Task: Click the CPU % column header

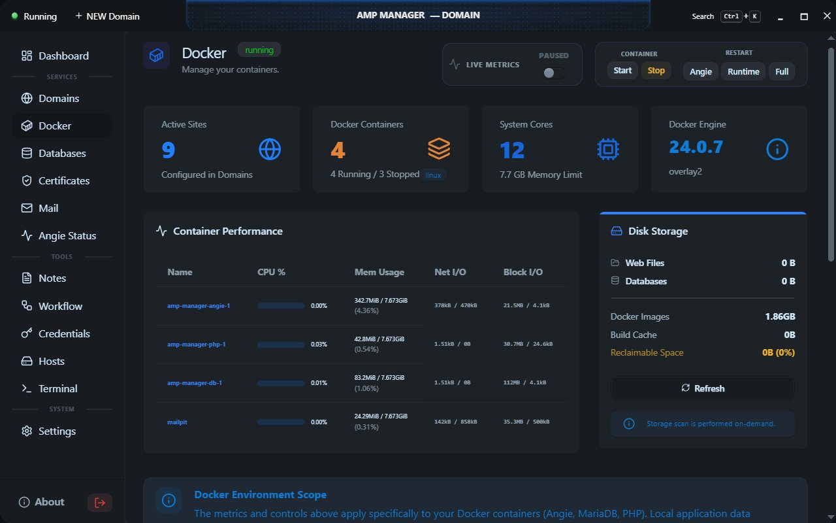Action: [x=272, y=272]
